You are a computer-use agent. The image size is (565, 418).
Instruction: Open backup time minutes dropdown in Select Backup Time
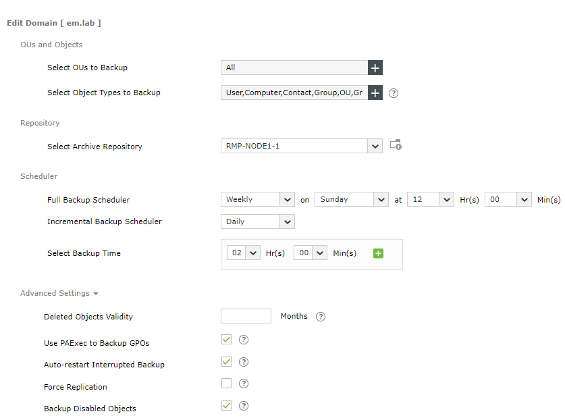(311, 253)
